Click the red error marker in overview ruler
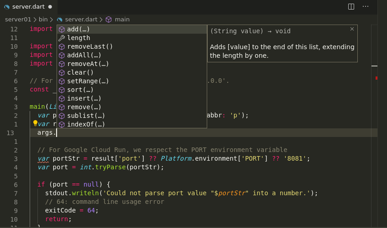 (x=377, y=78)
